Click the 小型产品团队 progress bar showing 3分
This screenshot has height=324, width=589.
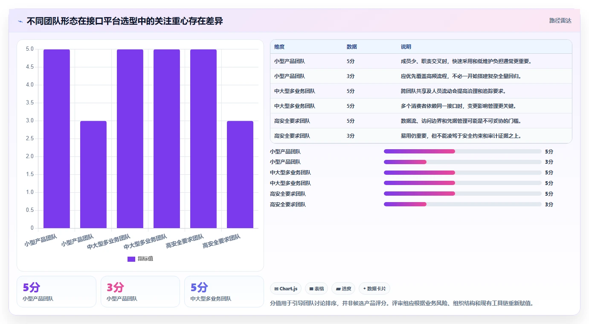(463, 162)
